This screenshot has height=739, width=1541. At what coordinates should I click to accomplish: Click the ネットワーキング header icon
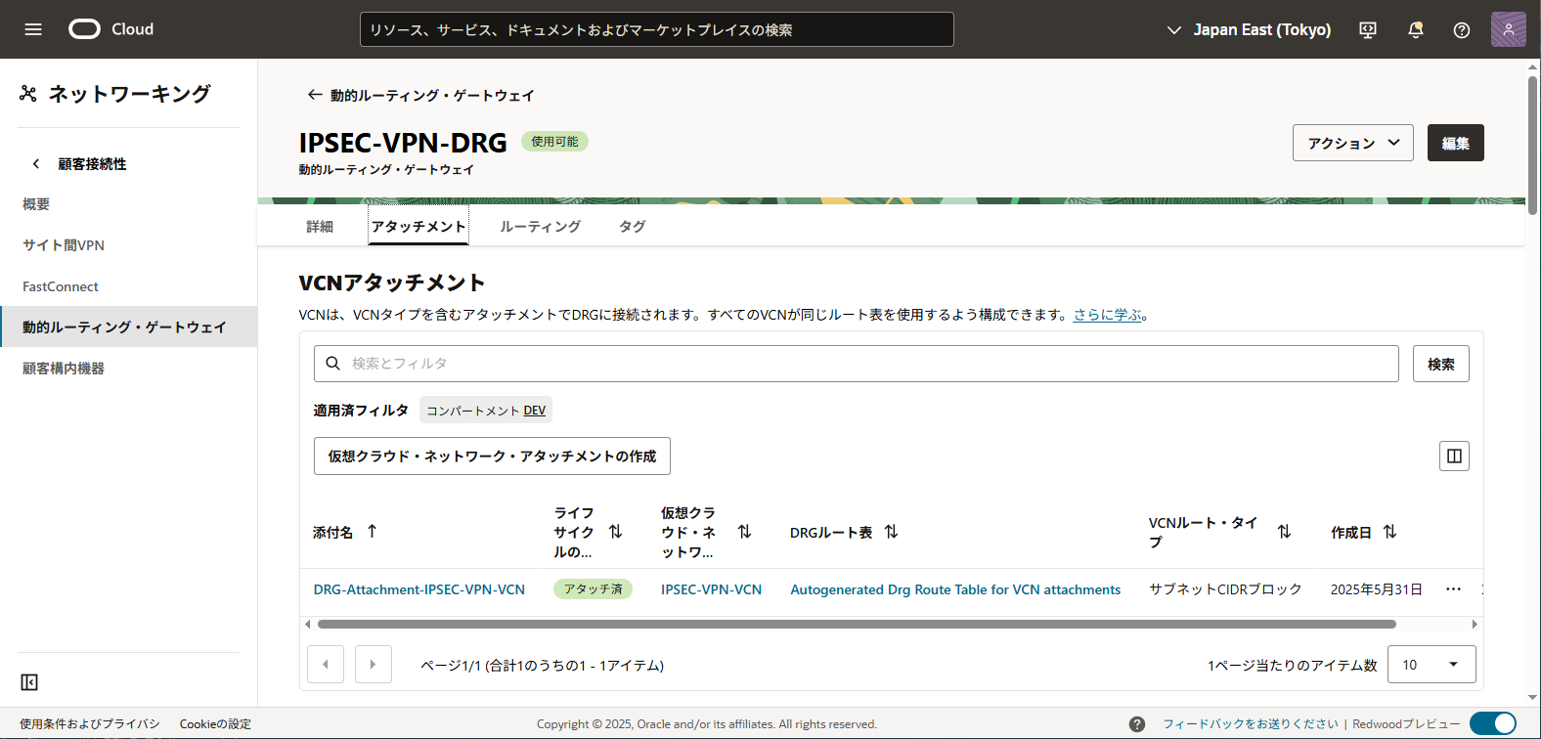28,94
